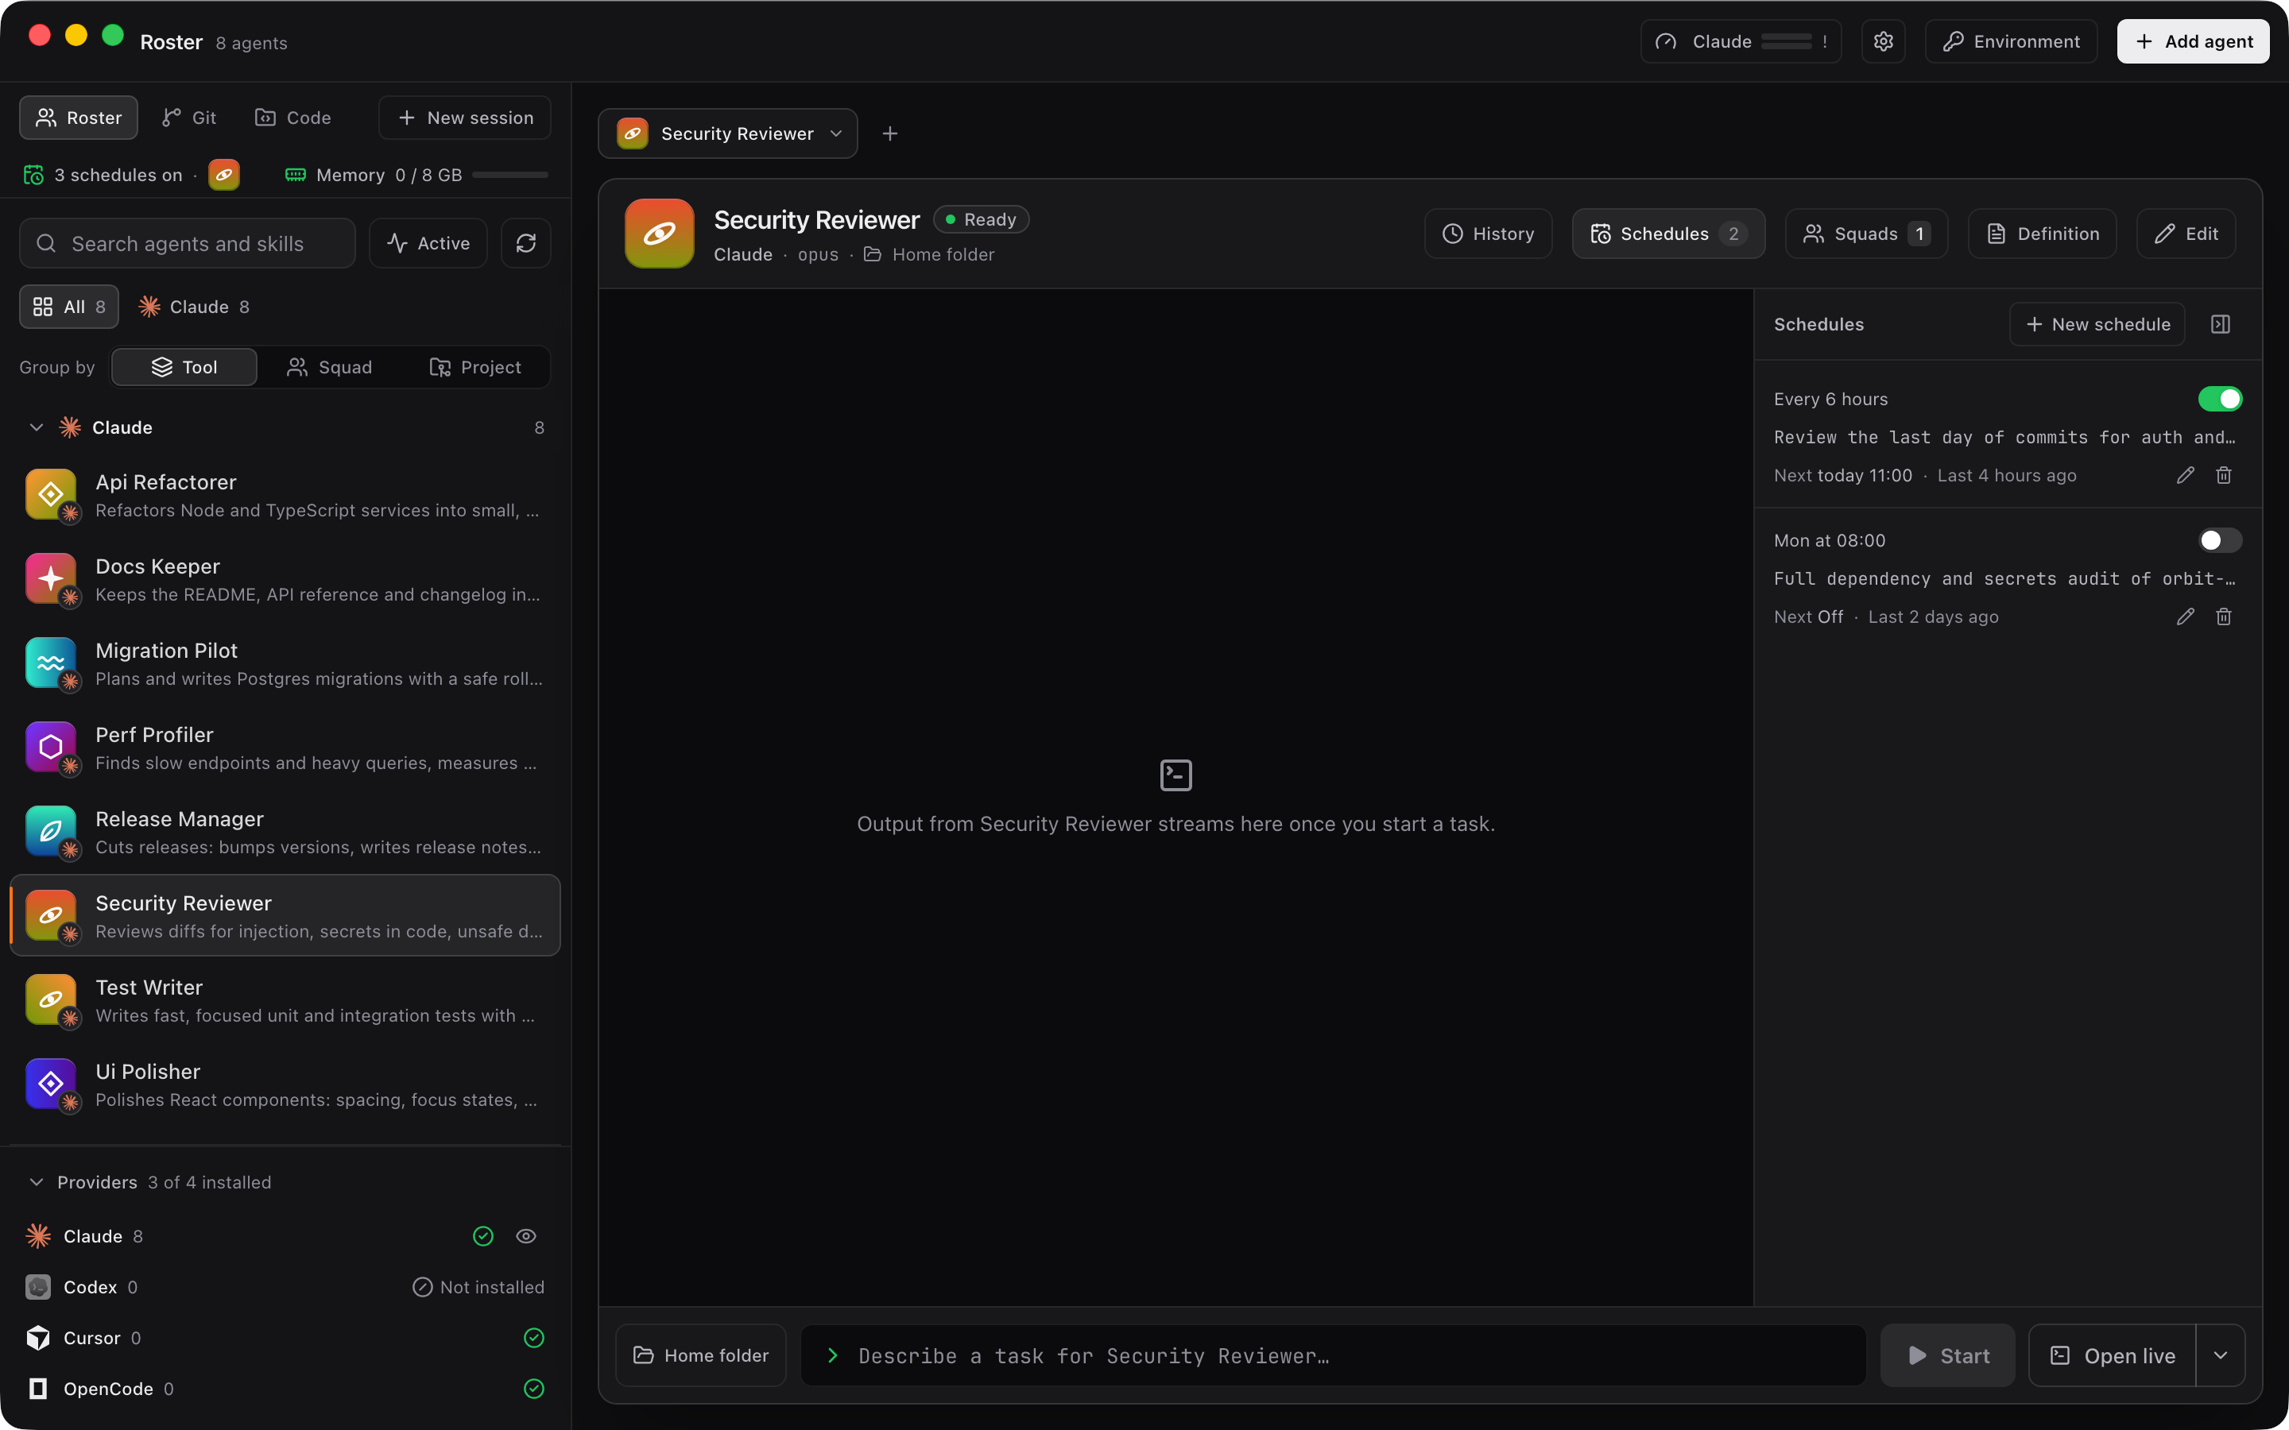The image size is (2289, 1430).
Task: Open the Environment button
Action: pos(2011,41)
